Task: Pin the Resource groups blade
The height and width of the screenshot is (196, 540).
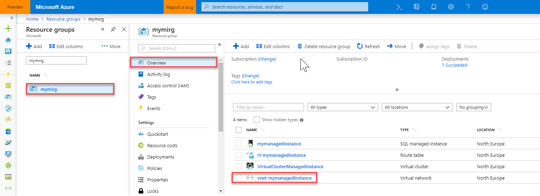Action: [113, 29]
